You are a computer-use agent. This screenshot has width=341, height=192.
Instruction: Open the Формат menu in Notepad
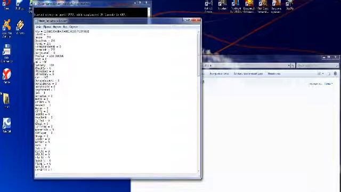coord(57,27)
